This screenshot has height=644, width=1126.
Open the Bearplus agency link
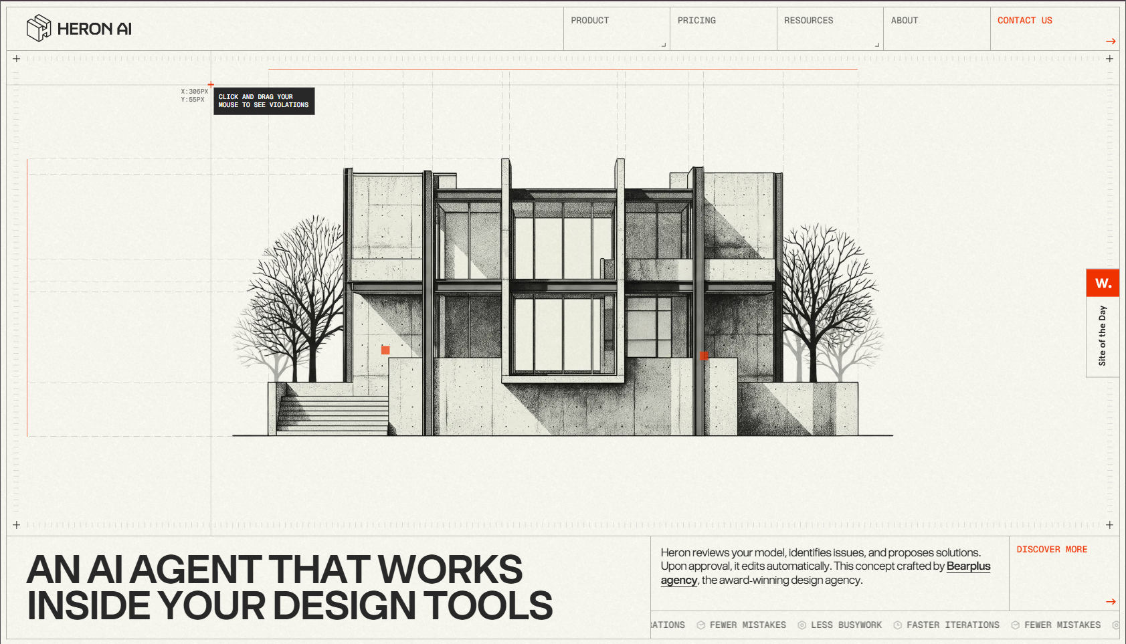point(968,566)
